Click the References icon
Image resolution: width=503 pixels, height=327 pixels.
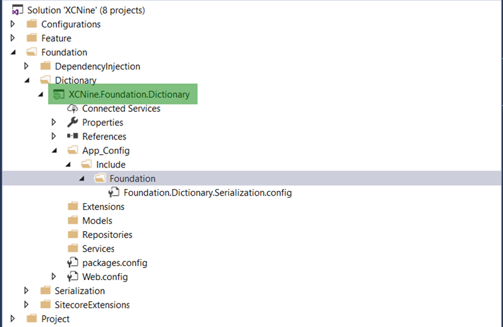click(x=72, y=136)
